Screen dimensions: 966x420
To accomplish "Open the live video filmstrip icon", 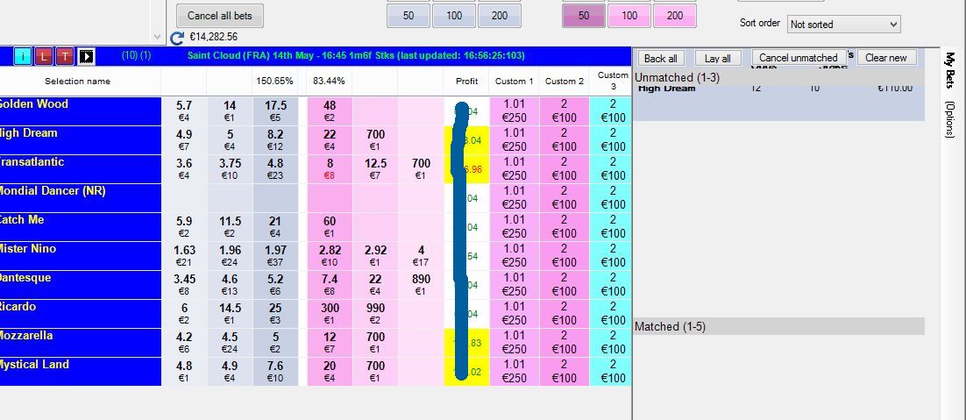I will [x=87, y=56].
